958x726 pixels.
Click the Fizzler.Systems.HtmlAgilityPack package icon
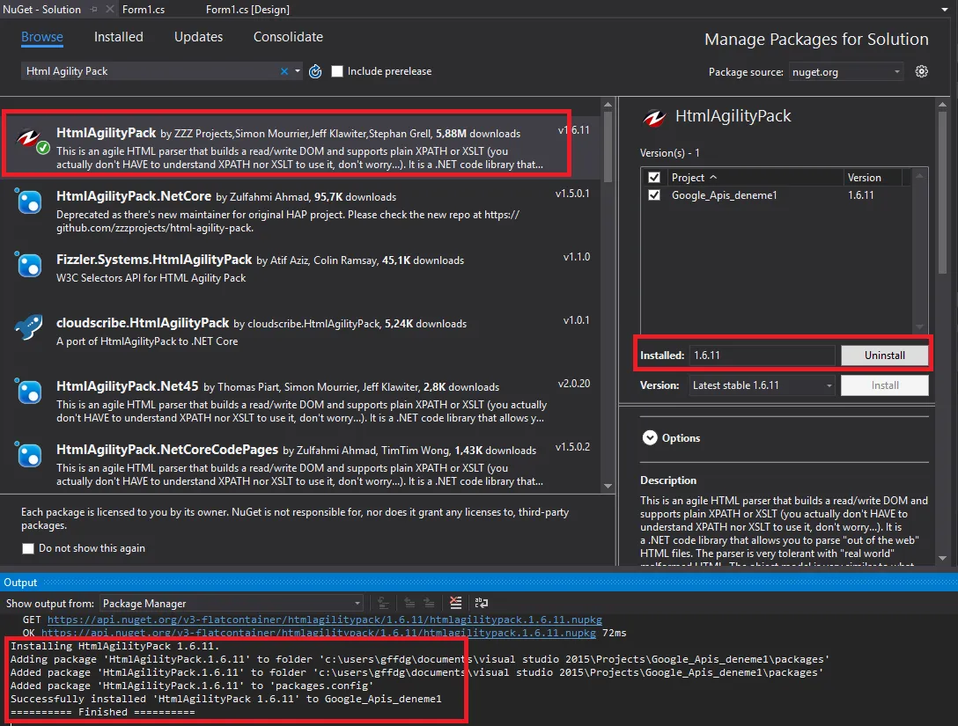tap(29, 264)
